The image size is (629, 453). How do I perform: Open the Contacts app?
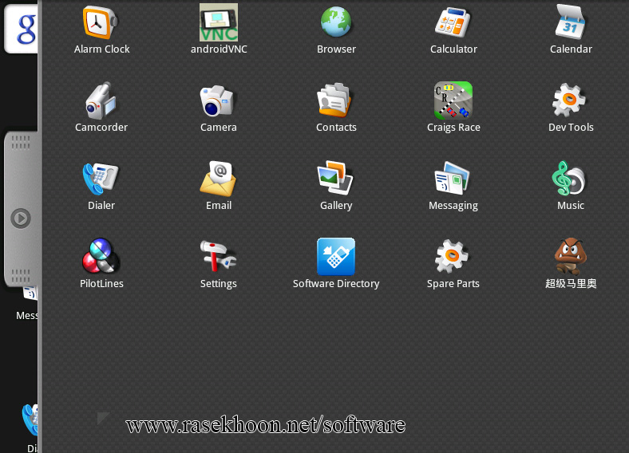pos(336,101)
